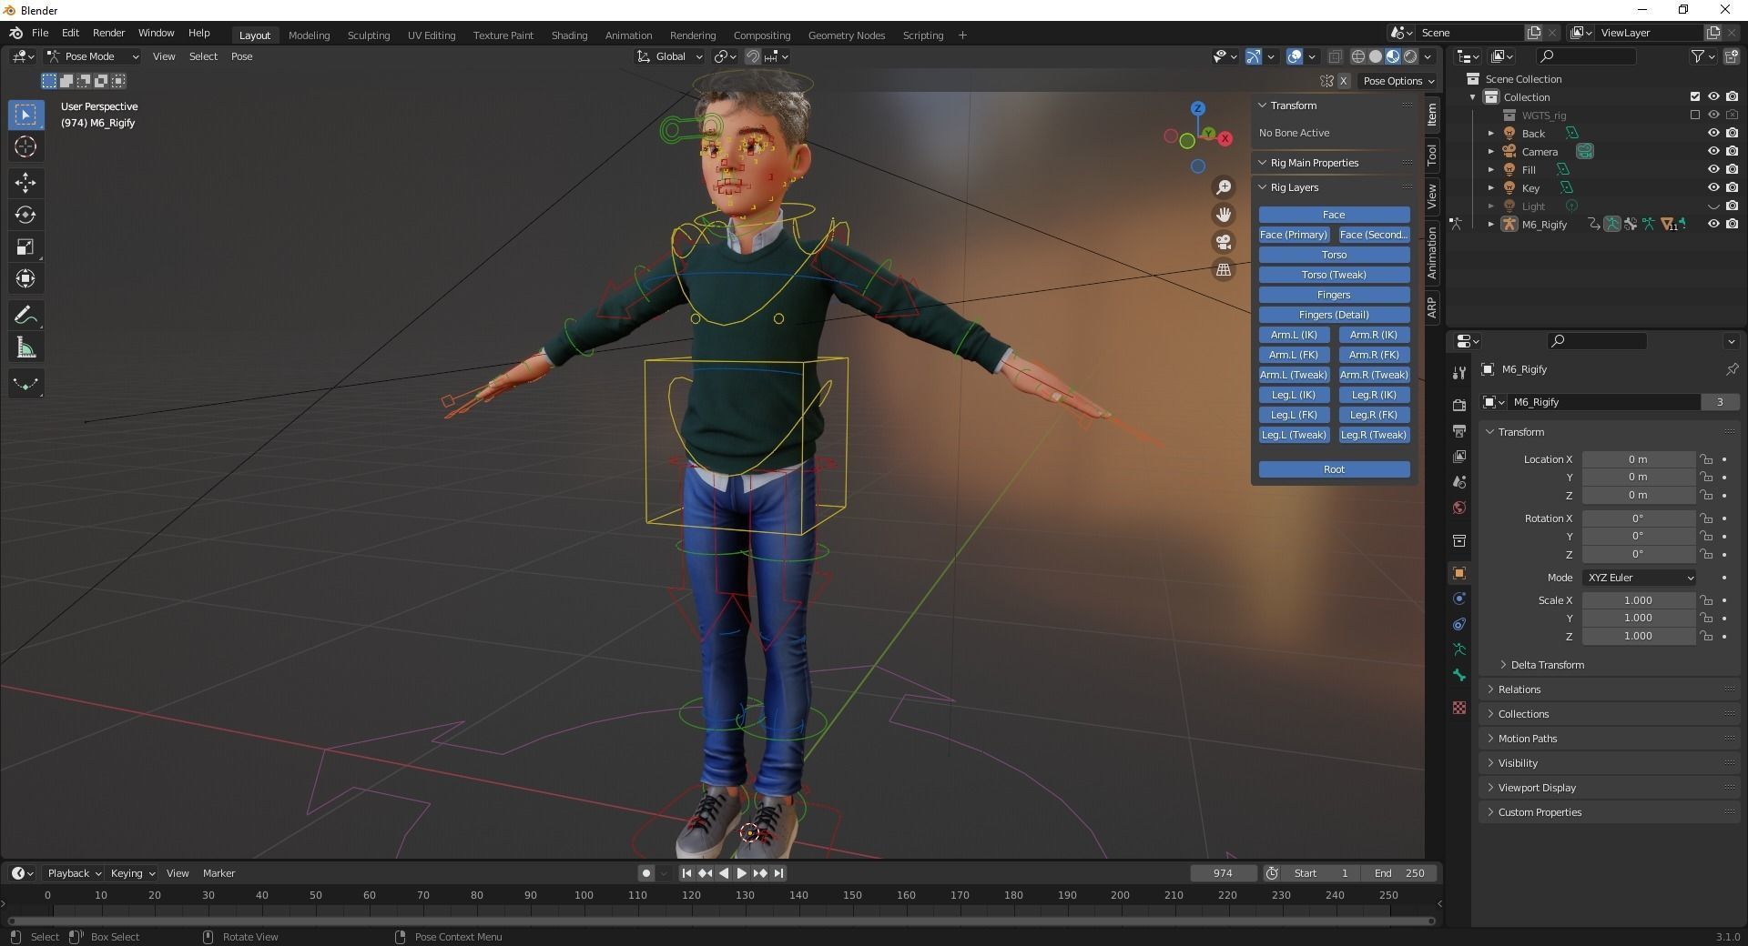Pick the Scale tool

coord(25,247)
